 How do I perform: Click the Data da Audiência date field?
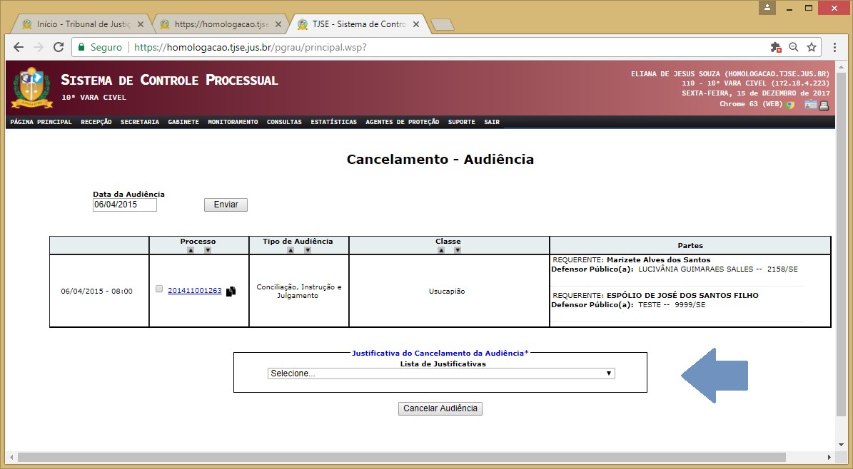click(x=125, y=205)
